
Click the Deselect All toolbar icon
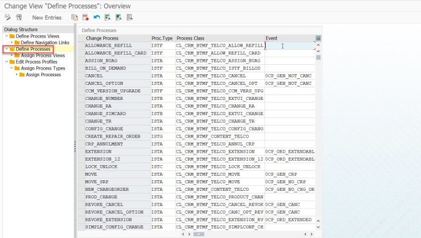pyautogui.click(x=130, y=18)
